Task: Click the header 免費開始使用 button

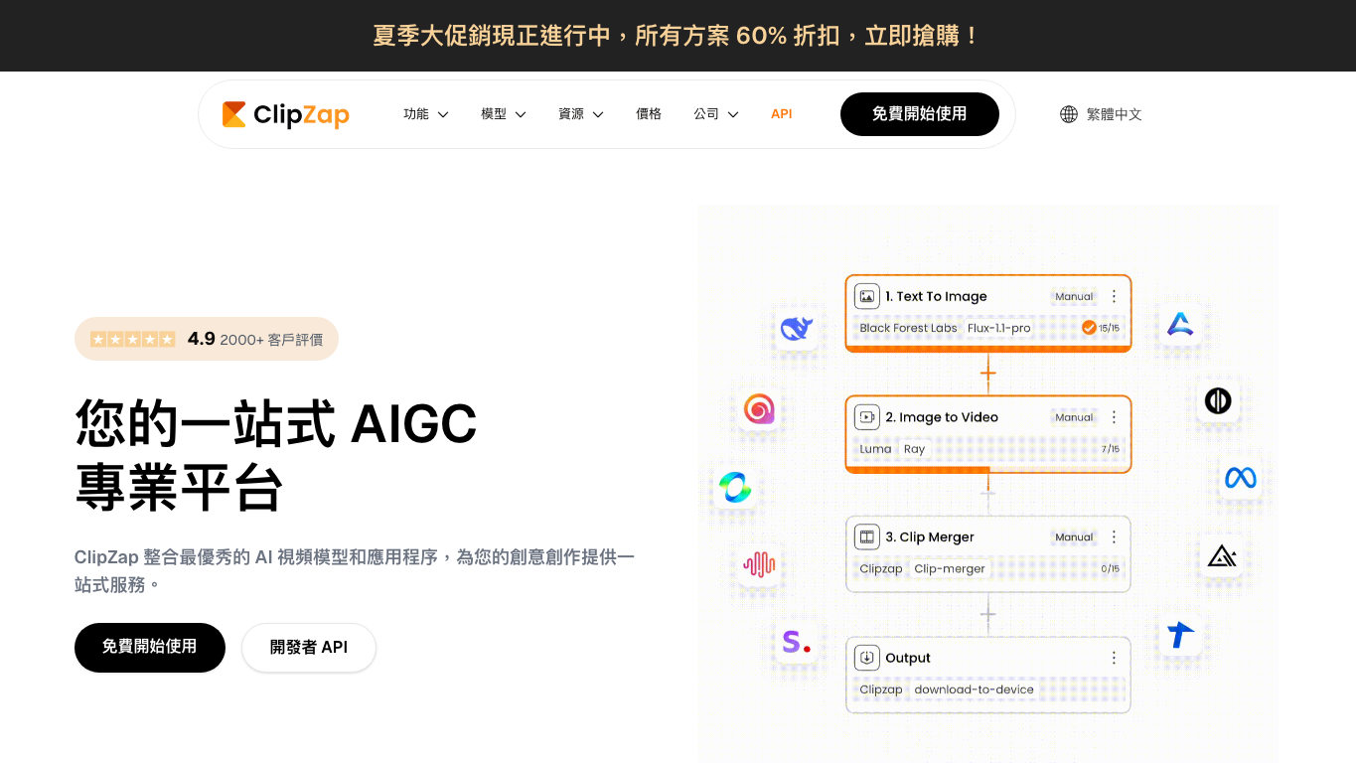Action: pos(920,114)
